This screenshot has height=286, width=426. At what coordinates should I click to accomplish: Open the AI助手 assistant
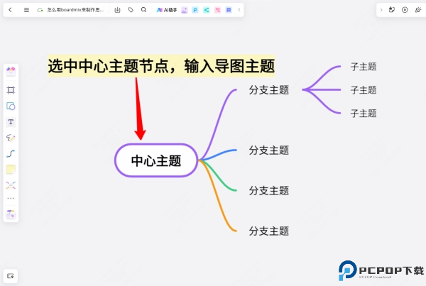[167, 10]
